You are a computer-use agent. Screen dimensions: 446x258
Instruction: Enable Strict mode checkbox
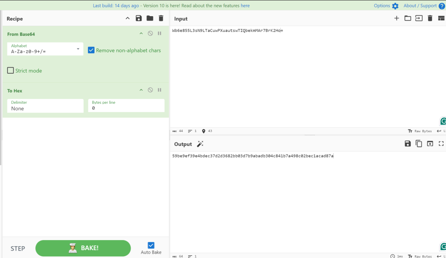pos(10,70)
